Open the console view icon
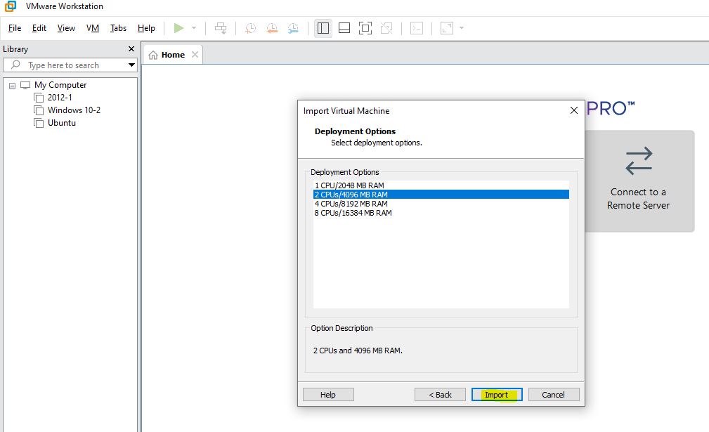 pyautogui.click(x=417, y=28)
